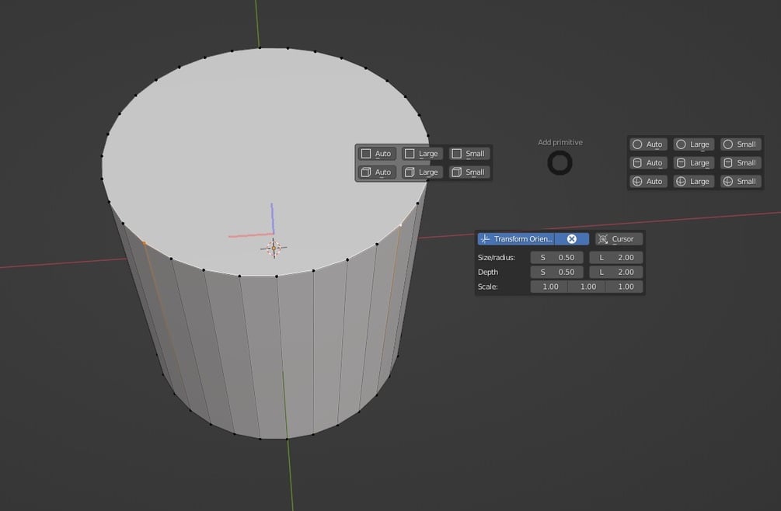Click the Cursor alignment button
781x511 pixels.
pos(619,239)
